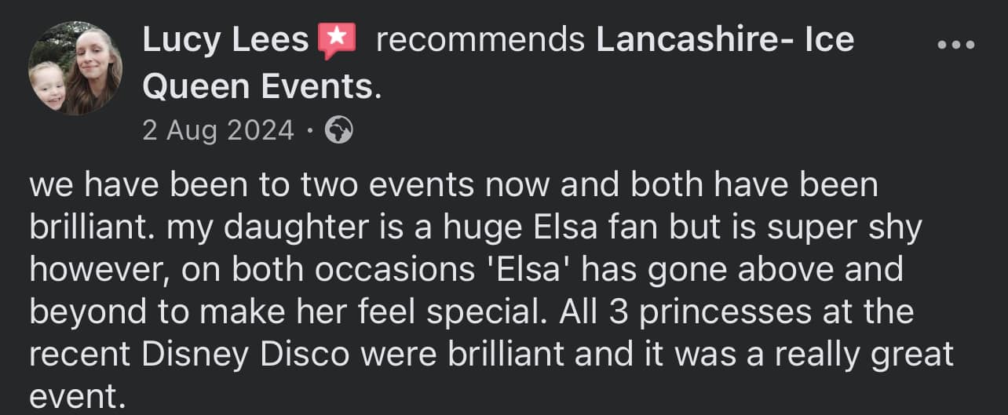
Task: Click the 2 Aug 2024 timestamp
Action: [x=218, y=129]
